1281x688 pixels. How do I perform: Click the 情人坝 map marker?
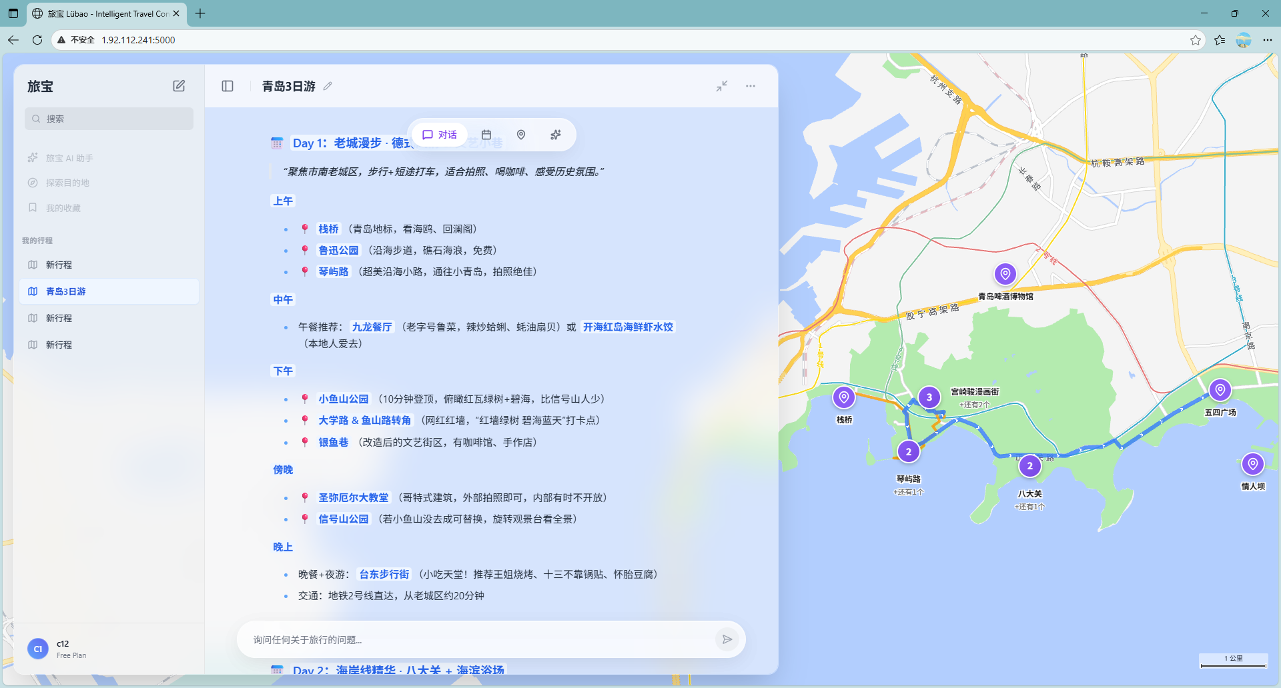(x=1253, y=464)
